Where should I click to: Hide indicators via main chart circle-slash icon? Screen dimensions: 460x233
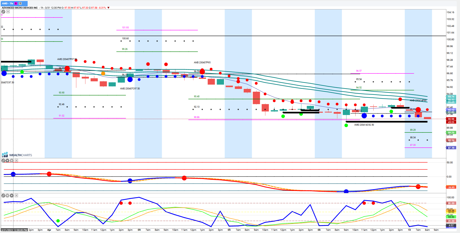(x=4, y=12)
